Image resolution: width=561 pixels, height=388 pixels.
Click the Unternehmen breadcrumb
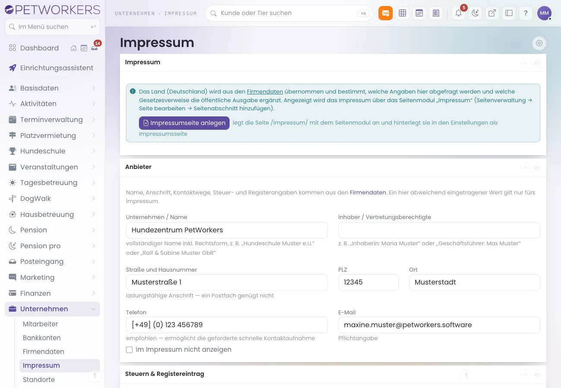click(135, 13)
